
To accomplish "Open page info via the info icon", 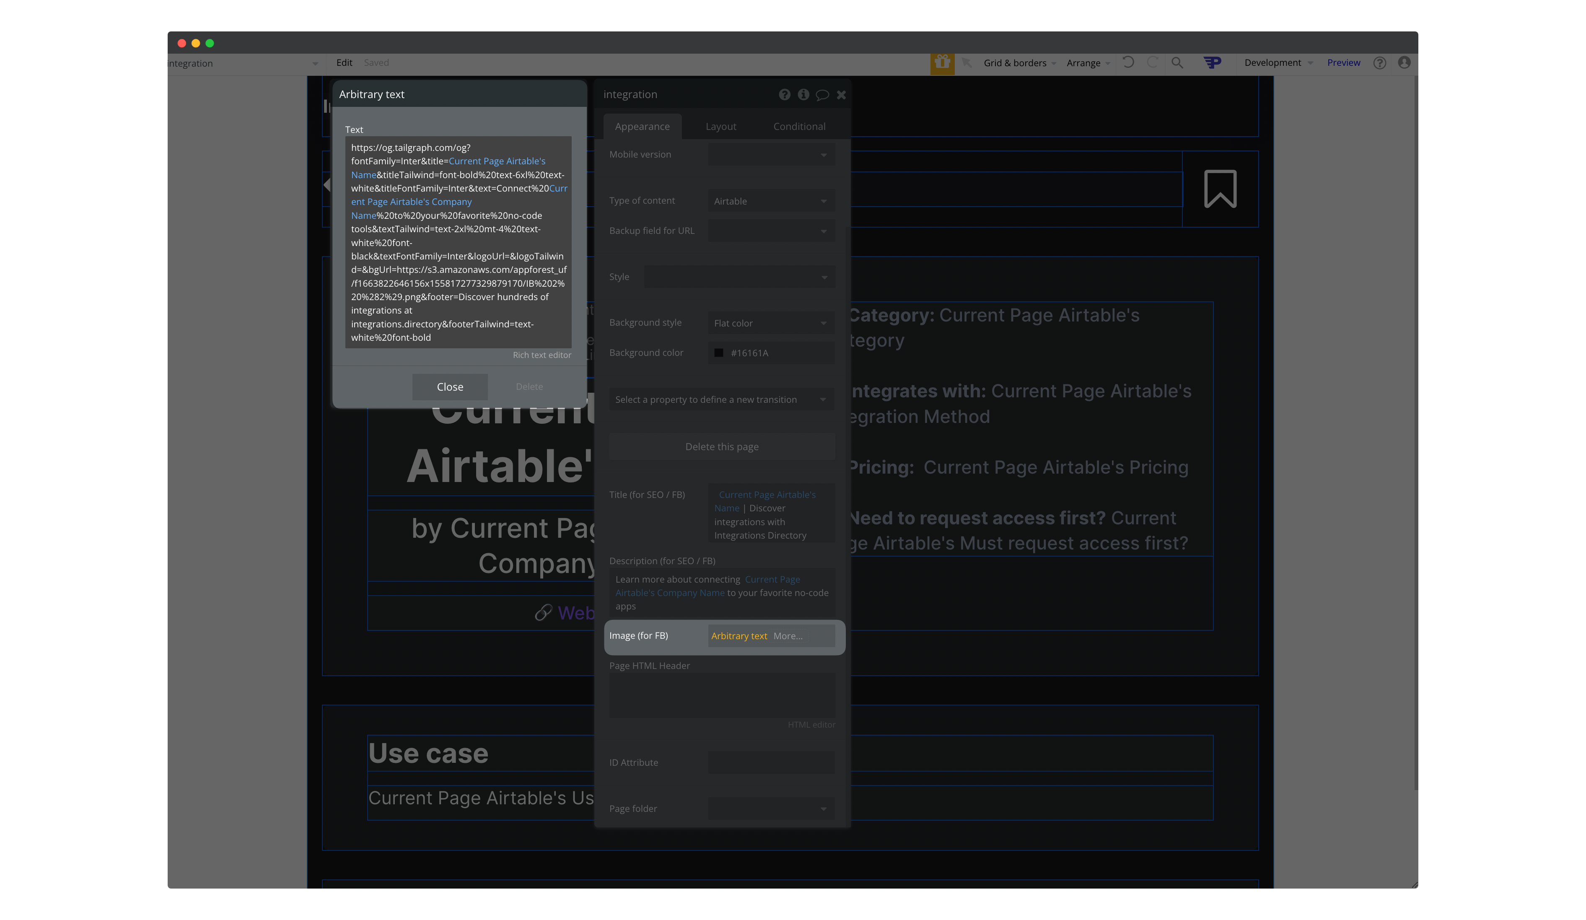I will [803, 94].
